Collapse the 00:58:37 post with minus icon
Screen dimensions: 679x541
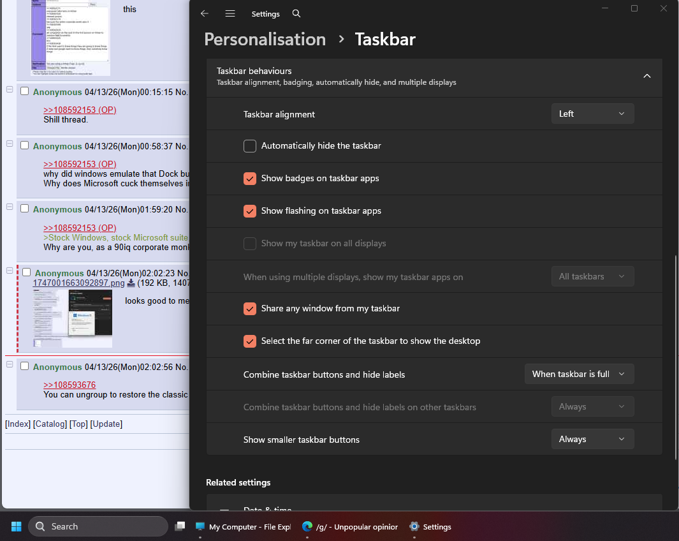[10, 144]
